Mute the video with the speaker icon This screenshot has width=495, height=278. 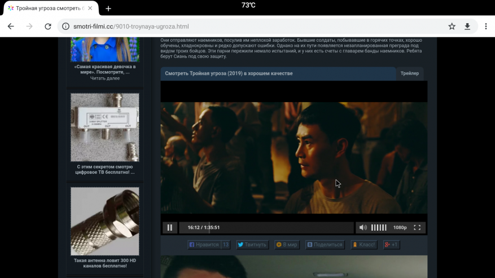[x=363, y=228]
